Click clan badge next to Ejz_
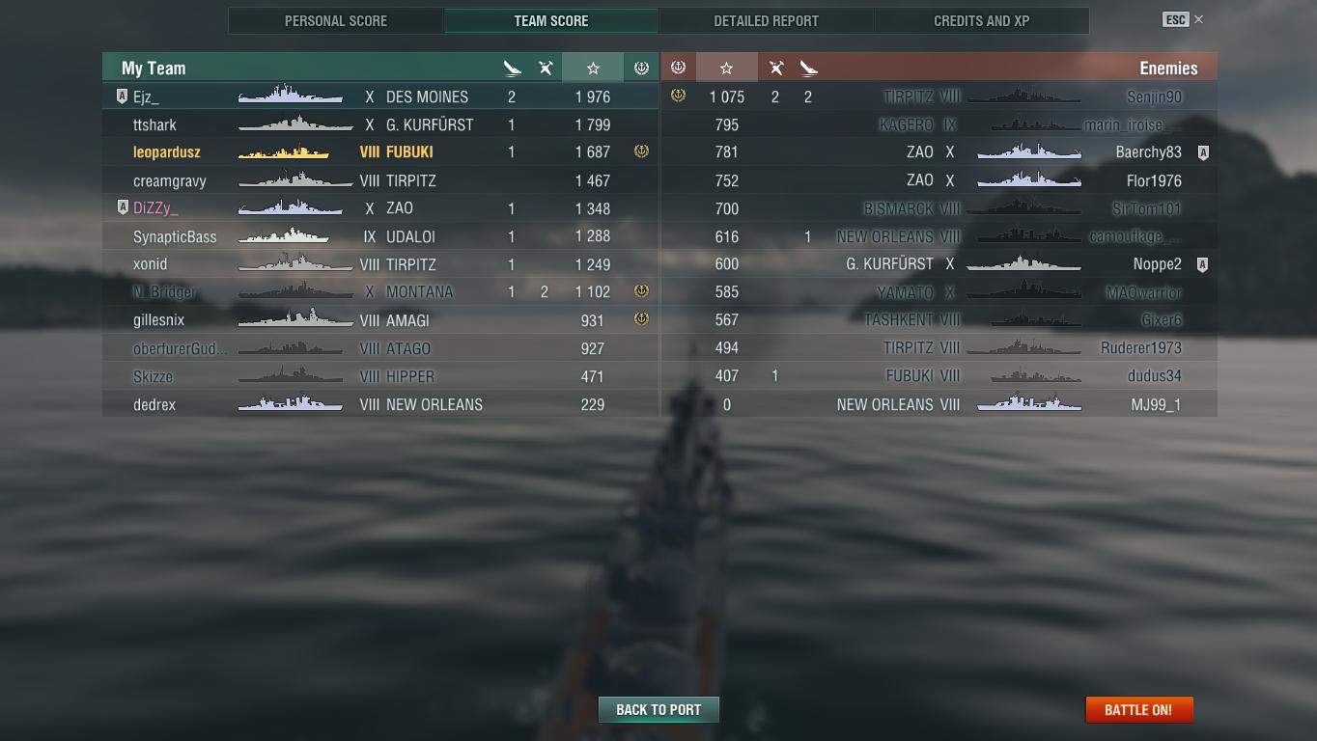1317x741 pixels. pyautogui.click(x=122, y=96)
